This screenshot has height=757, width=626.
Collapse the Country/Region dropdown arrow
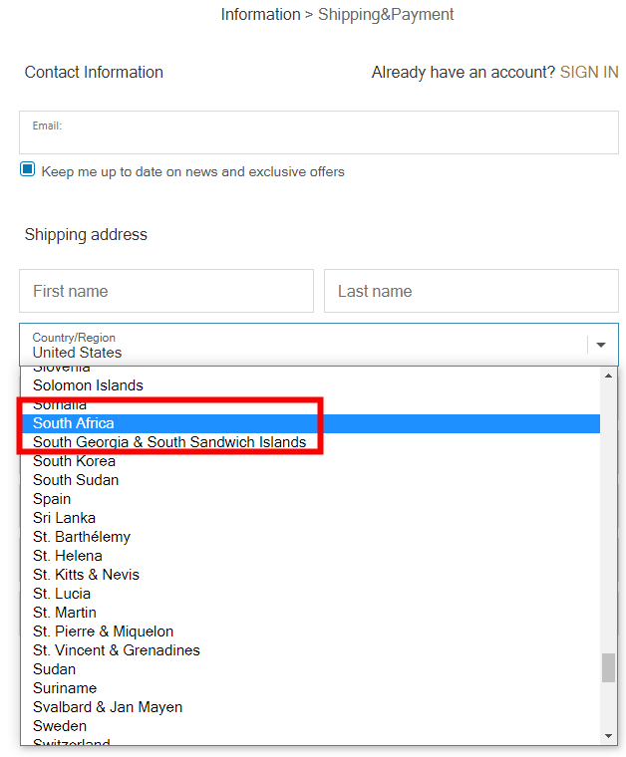(601, 345)
